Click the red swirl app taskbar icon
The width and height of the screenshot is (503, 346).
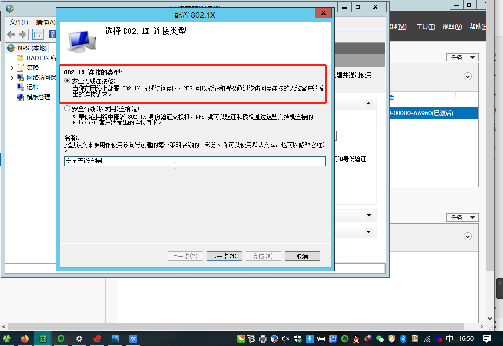pyautogui.click(x=97, y=339)
